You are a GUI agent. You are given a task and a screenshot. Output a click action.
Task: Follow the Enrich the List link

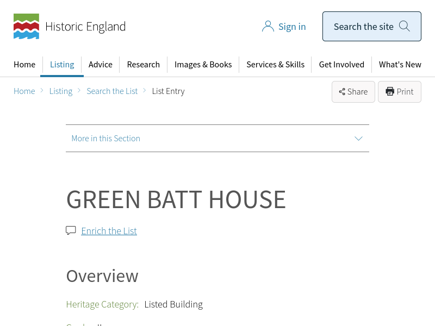pos(109,231)
